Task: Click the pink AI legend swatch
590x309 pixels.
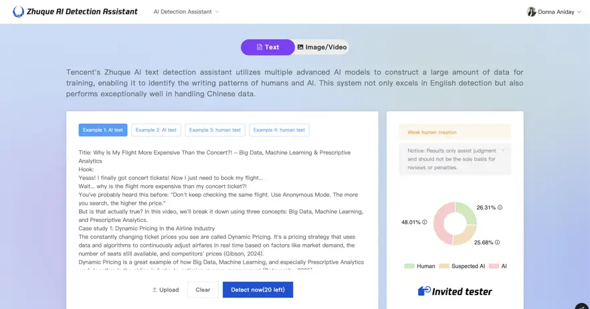Action: pos(494,266)
